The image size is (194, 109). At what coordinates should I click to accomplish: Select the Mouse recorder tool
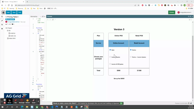(x=9, y=101)
